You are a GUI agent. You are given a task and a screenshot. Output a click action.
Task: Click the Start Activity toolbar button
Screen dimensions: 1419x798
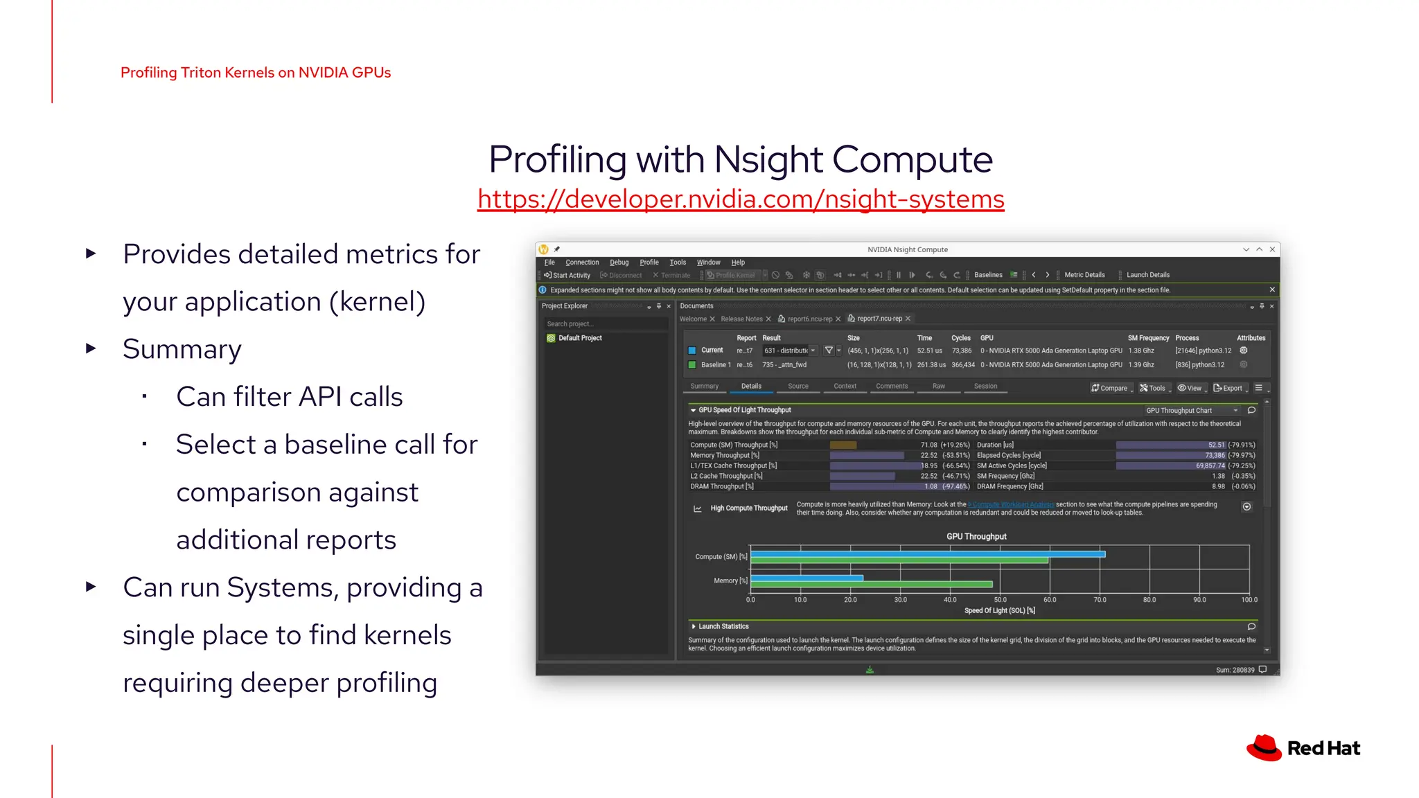(567, 275)
